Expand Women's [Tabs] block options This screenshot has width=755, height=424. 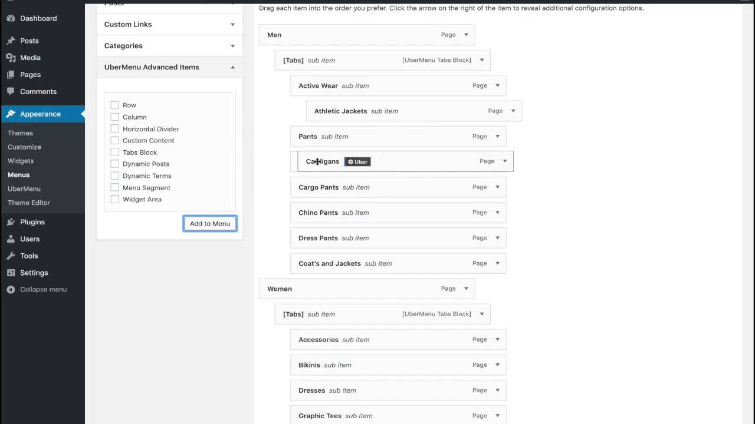(482, 314)
